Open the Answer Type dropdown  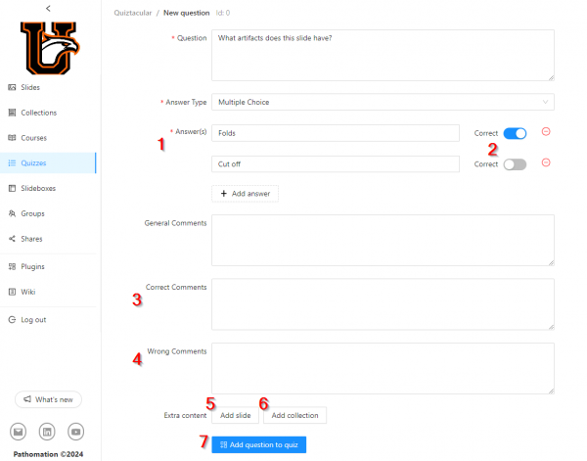[383, 102]
